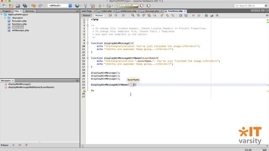This screenshot has height=151, width=269.
Task: Click the memory usage indicator bar
Action: point(128,5)
